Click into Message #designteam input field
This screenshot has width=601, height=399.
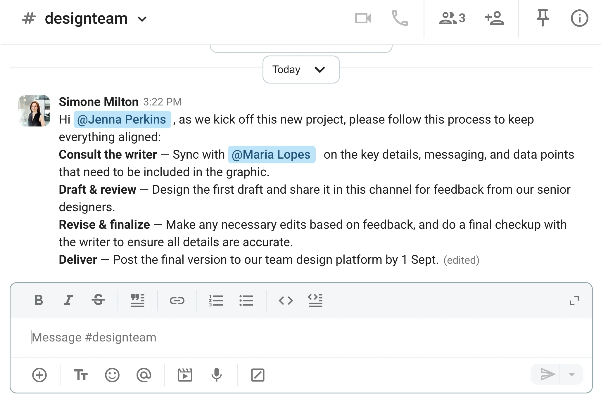click(x=301, y=337)
